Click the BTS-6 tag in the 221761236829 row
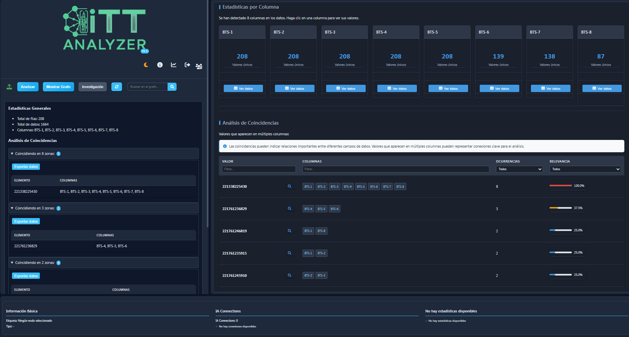Screen dimensions: 629x337 334,209
